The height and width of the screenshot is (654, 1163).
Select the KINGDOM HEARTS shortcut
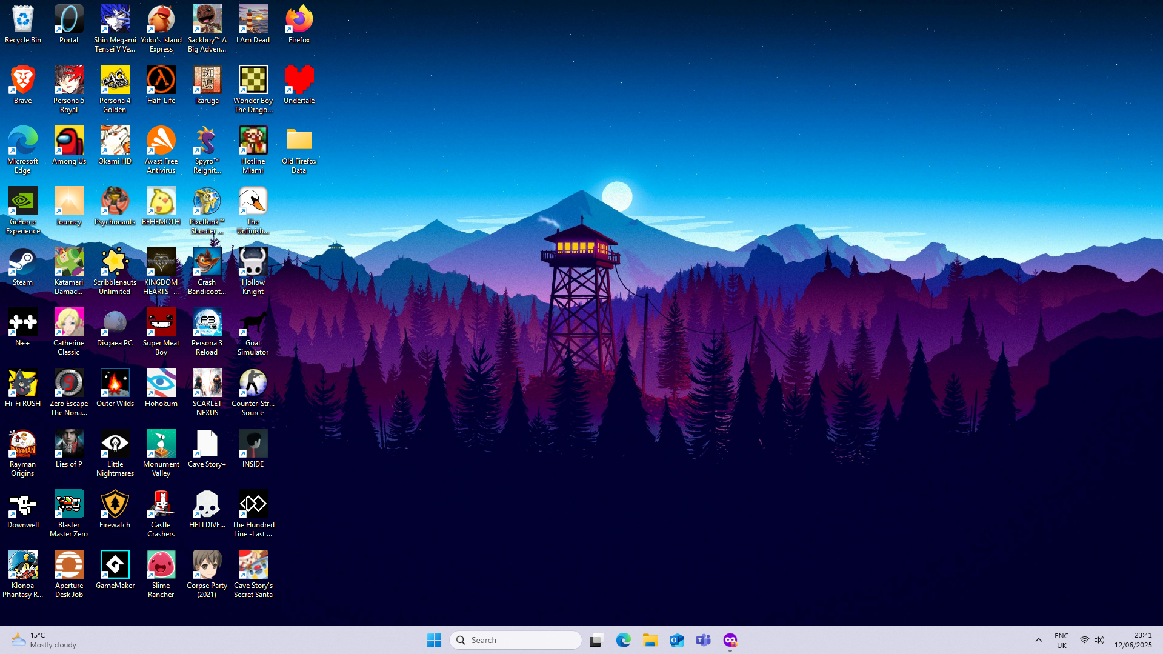click(161, 262)
